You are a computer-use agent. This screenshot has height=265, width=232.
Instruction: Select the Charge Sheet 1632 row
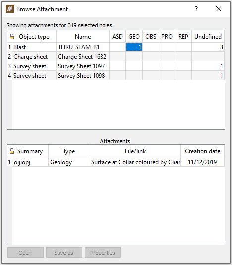[116, 57]
